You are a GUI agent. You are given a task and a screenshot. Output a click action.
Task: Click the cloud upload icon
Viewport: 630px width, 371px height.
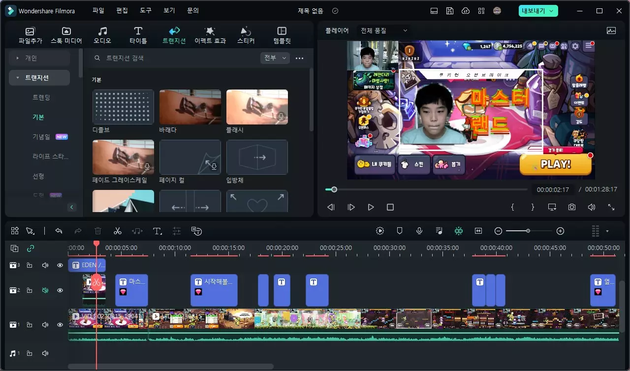point(466,11)
